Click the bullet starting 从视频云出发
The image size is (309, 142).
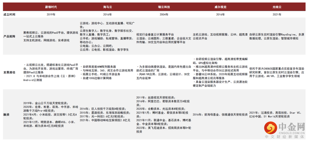point(51,69)
